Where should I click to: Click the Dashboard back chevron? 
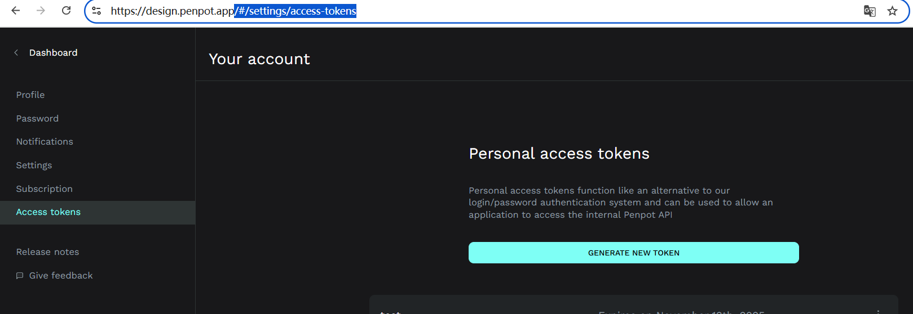tap(16, 53)
